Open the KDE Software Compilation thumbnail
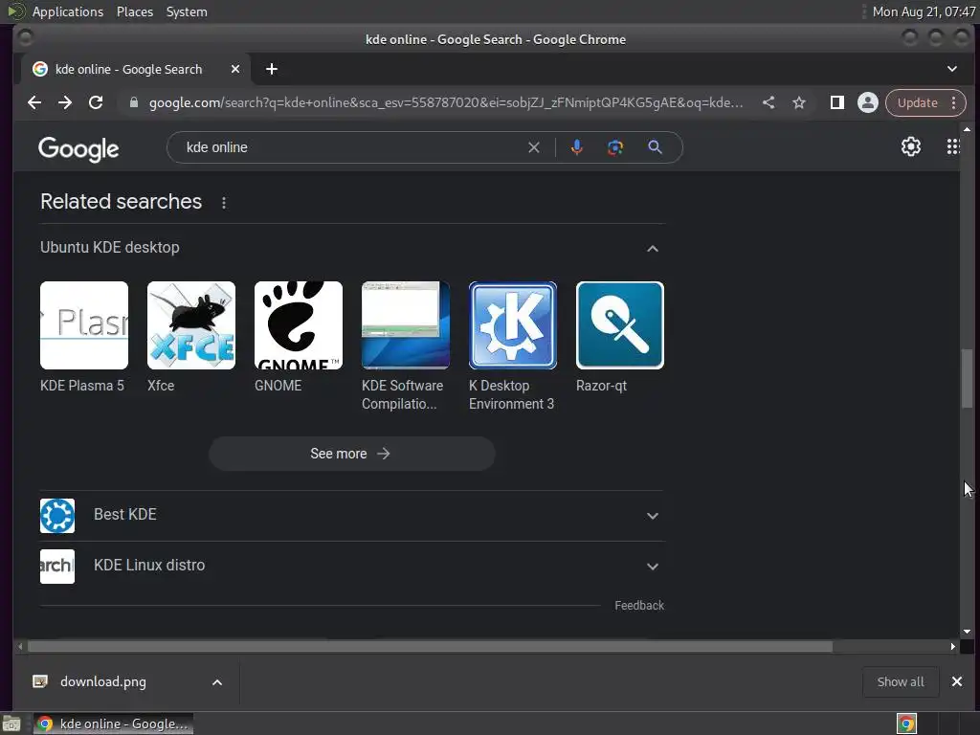The height and width of the screenshot is (735, 980). click(x=406, y=325)
